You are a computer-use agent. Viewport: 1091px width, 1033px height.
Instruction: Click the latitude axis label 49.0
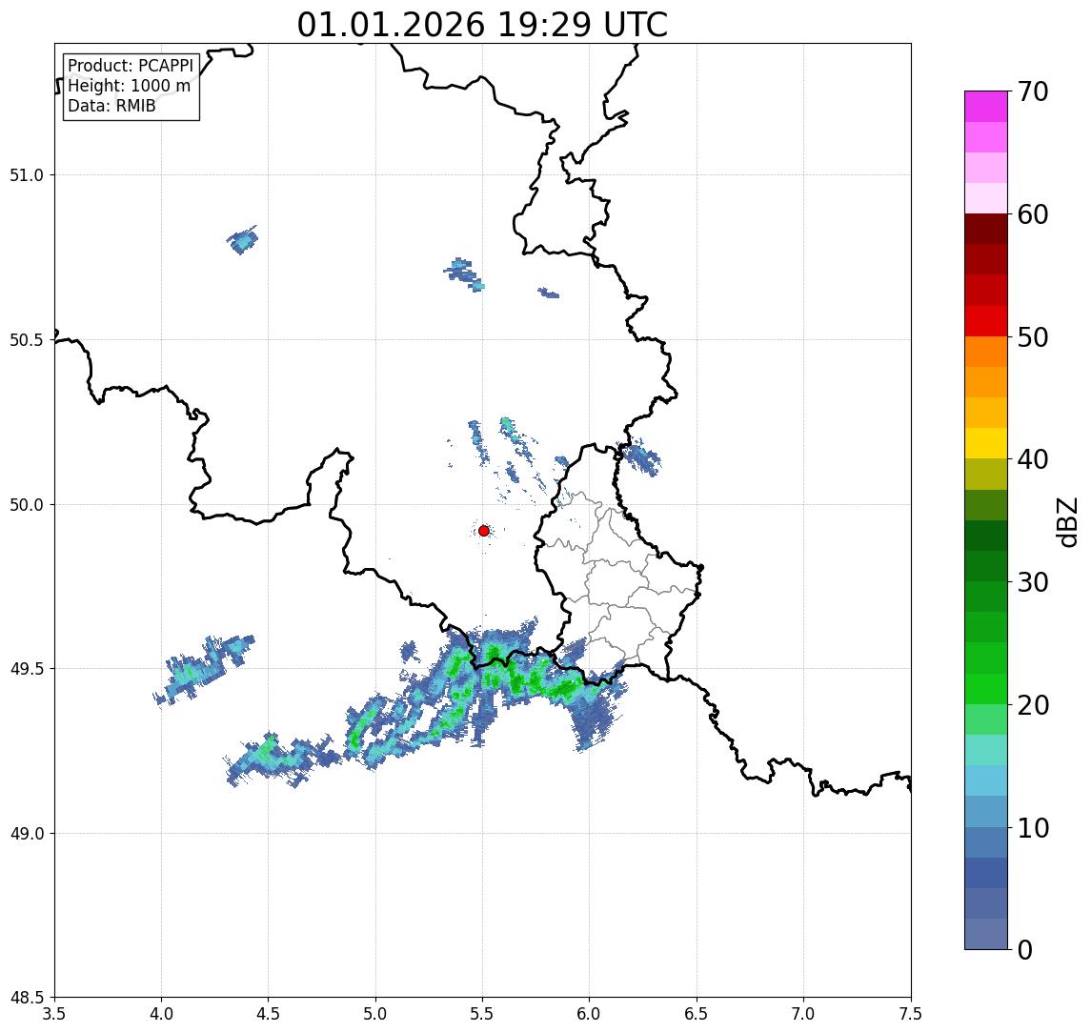pyautogui.click(x=27, y=833)
